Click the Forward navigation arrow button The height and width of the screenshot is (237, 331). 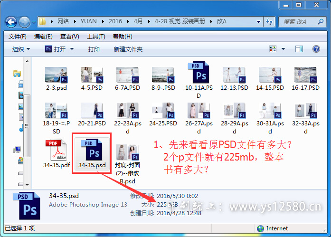[x=25, y=22]
